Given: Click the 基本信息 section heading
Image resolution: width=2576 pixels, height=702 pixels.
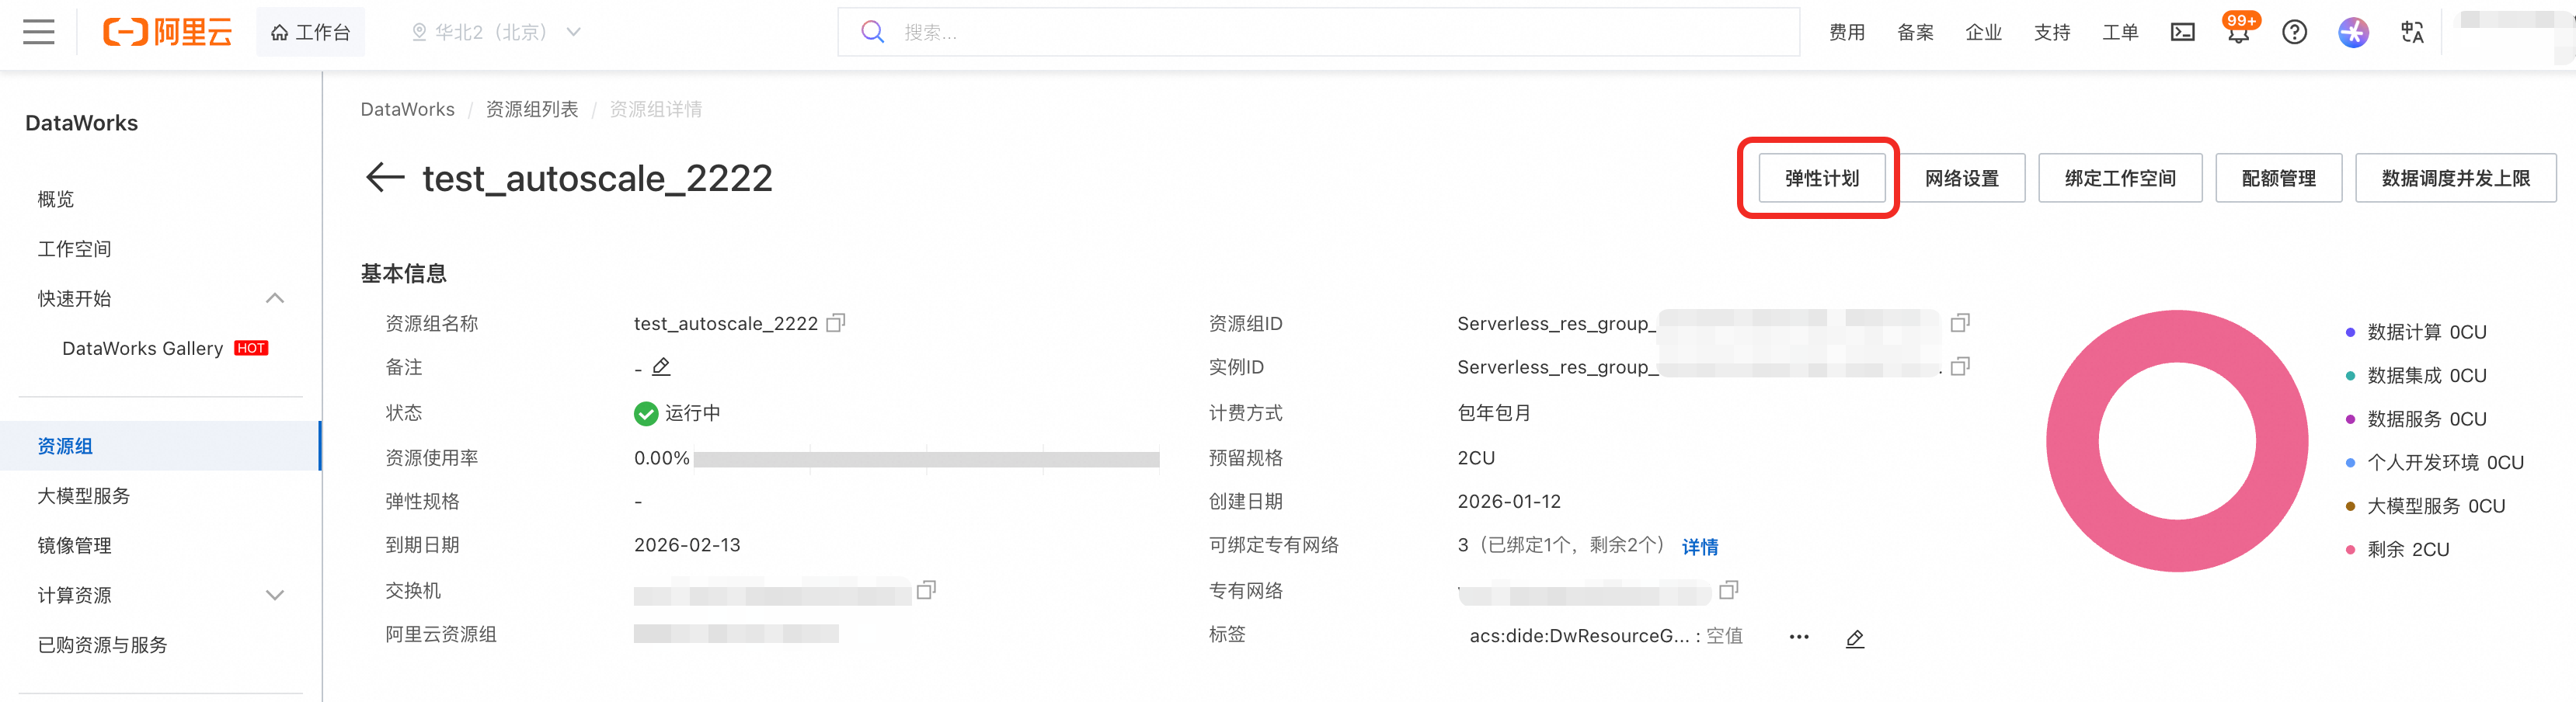Looking at the screenshot, I should click(x=404, y=273).
